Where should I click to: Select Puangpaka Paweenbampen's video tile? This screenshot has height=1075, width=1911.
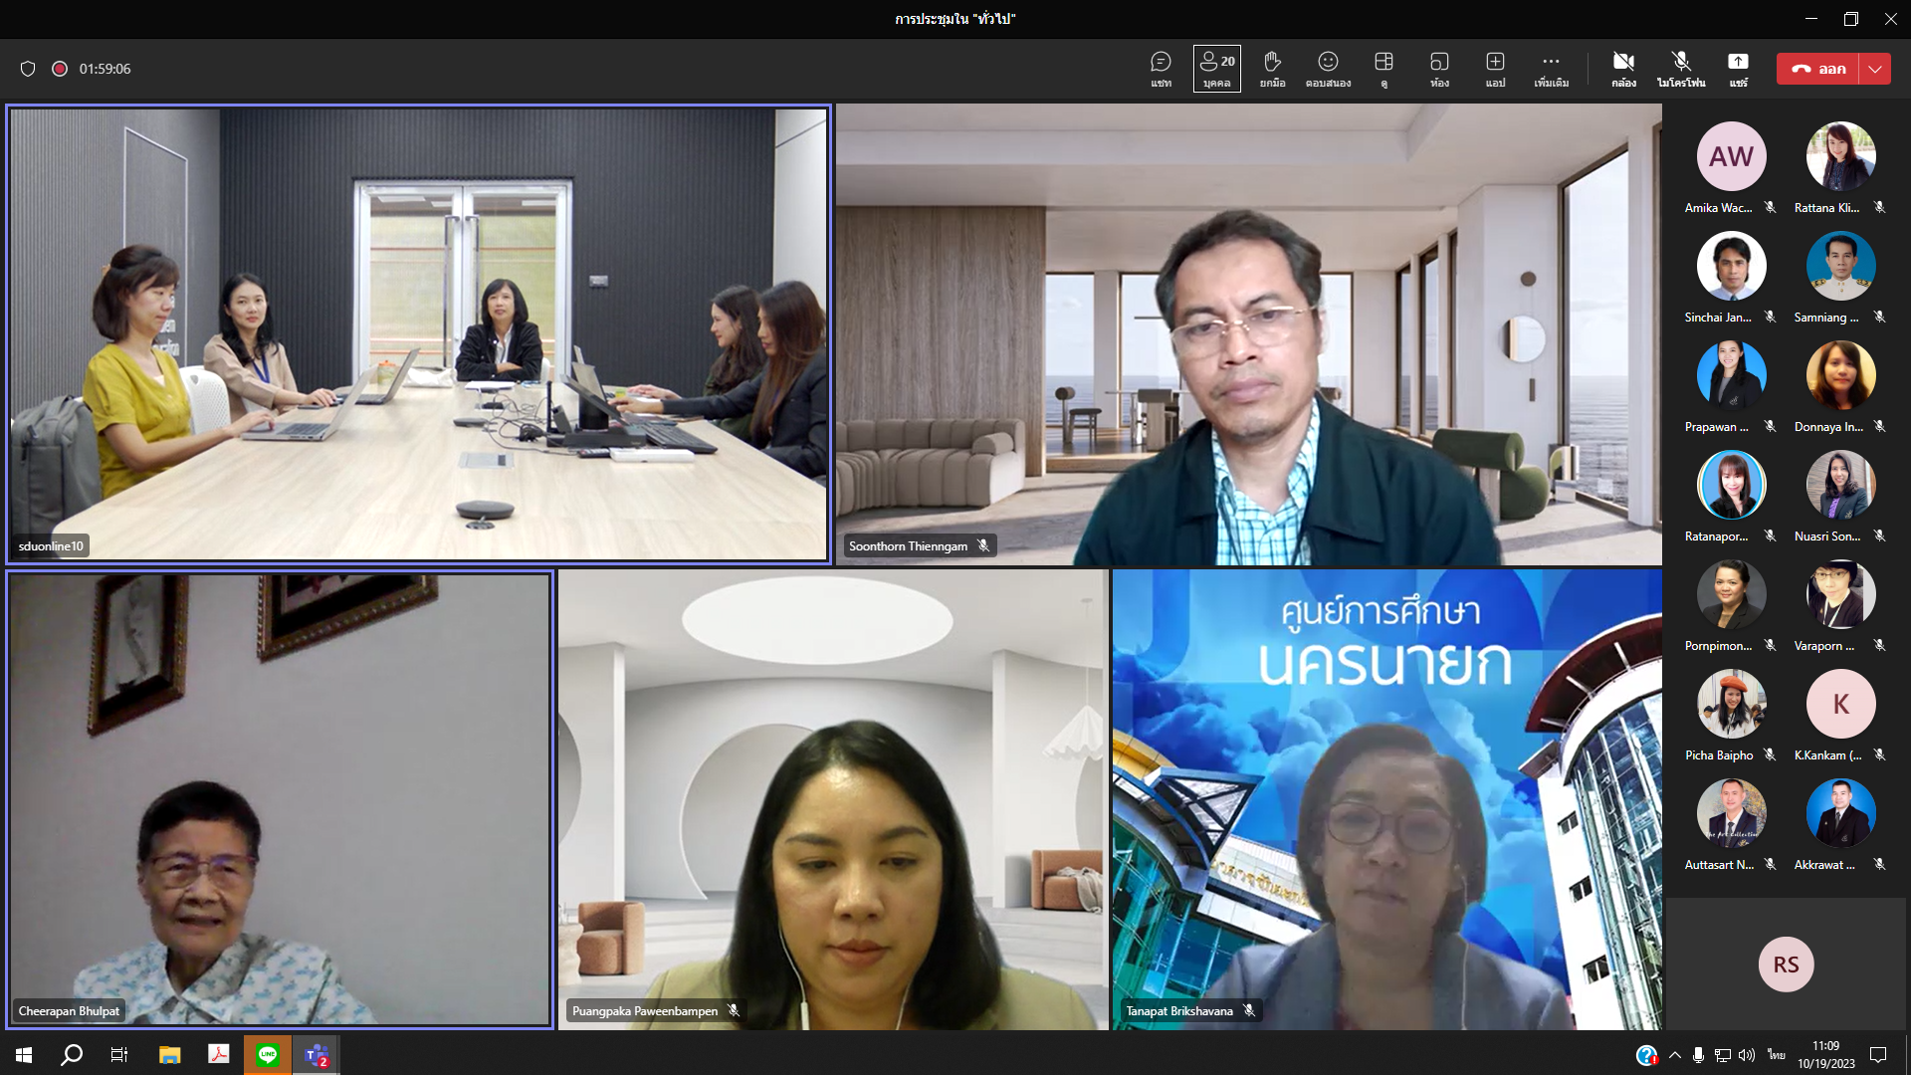click(x=833, y=799)
